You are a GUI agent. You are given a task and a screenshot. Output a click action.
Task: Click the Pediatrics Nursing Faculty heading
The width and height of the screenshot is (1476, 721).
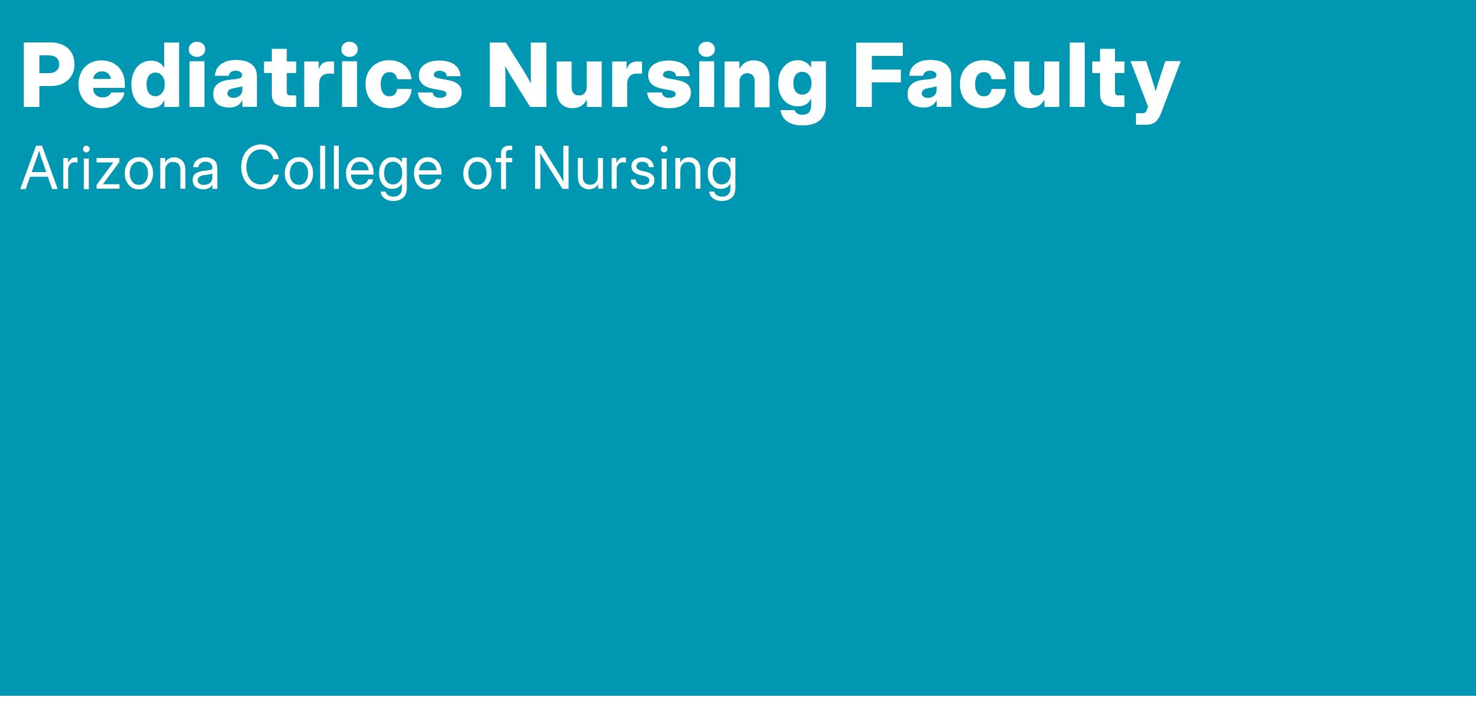(x=600, y=77)
